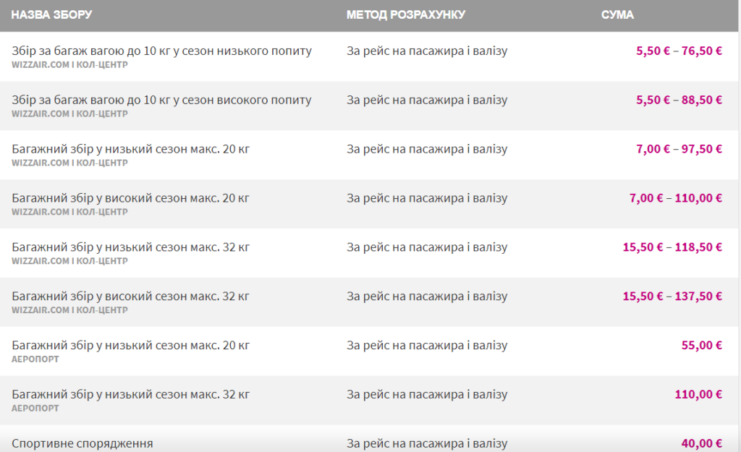Click the 110,00 € airport fee amount
Viewport: 741px width, 452px height.
click(x=698, y=395)
